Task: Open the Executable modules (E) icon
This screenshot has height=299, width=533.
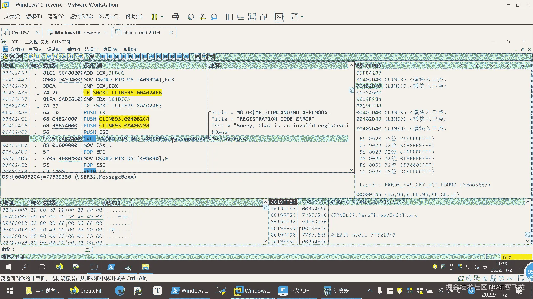Action: (x=110, y=56)
